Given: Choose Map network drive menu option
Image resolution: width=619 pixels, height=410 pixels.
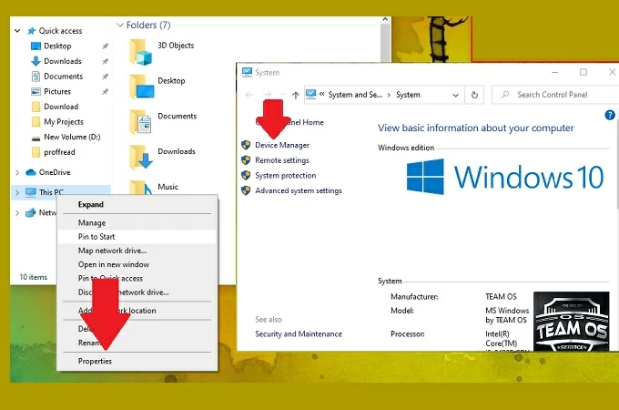Looking at the screenshot, I should (x=112, y=251).
